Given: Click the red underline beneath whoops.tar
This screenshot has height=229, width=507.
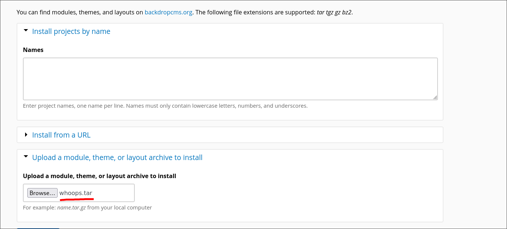Looking at the screenshot, I should point(77,199).
